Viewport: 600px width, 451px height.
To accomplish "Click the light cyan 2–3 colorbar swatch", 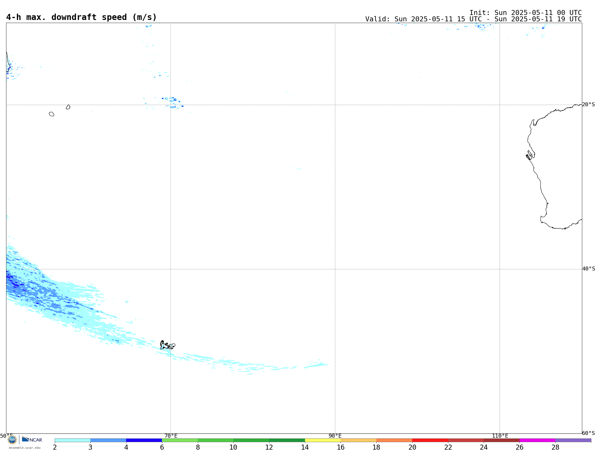I will click(72, 440).
